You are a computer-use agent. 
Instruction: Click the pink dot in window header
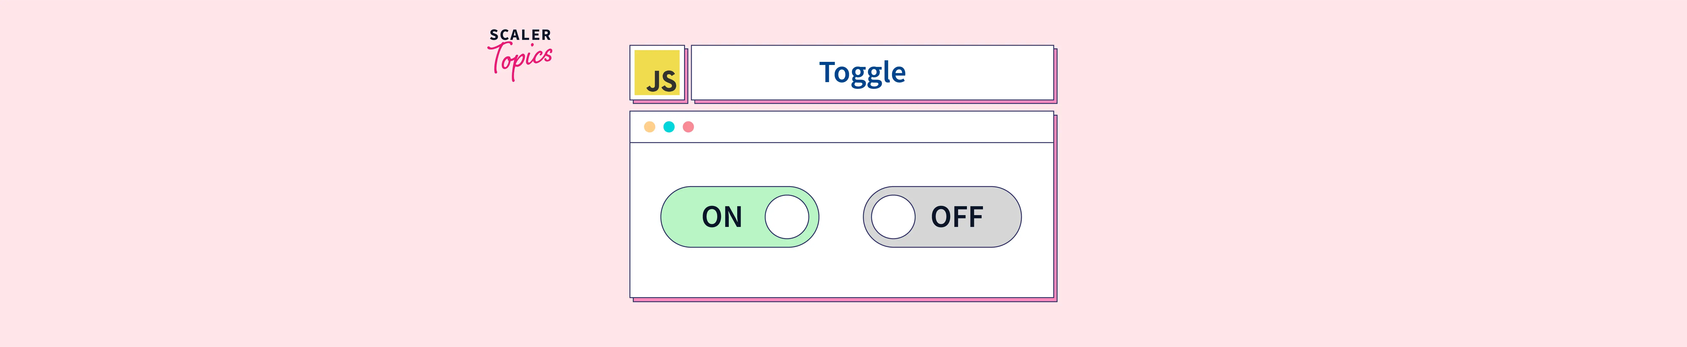[688, 127]
